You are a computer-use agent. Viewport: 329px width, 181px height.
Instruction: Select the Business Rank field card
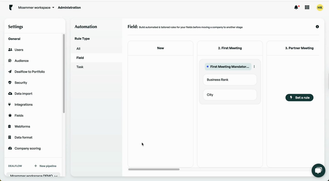click(x=230, y=80)
